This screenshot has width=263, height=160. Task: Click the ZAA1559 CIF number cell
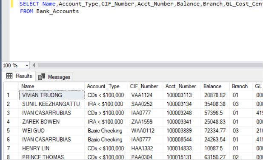point(145,122)
